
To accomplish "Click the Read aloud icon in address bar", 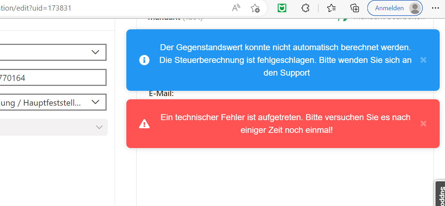I will [x=236, y=8].
